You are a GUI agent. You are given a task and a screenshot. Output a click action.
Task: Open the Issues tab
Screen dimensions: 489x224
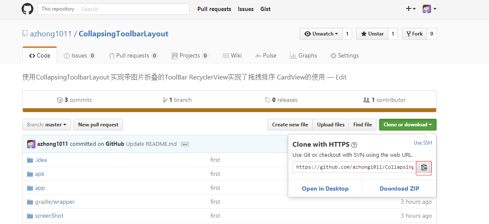coord(79,55)
